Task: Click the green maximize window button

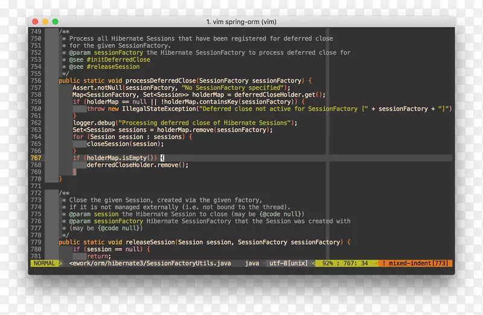Action: [56, 22]
